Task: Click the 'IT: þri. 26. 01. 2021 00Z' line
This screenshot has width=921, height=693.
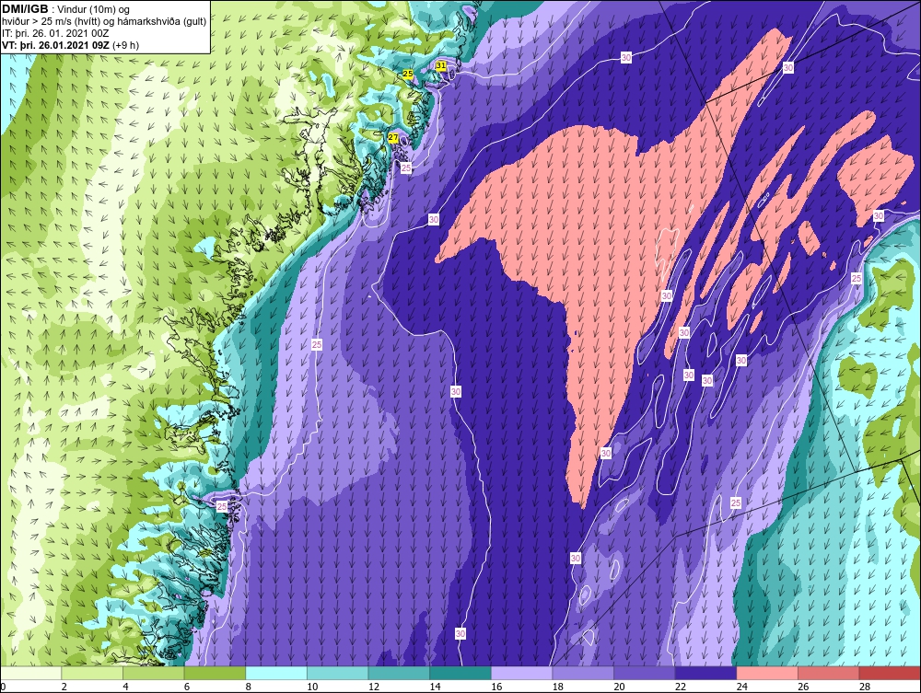Action: [55, 33]
